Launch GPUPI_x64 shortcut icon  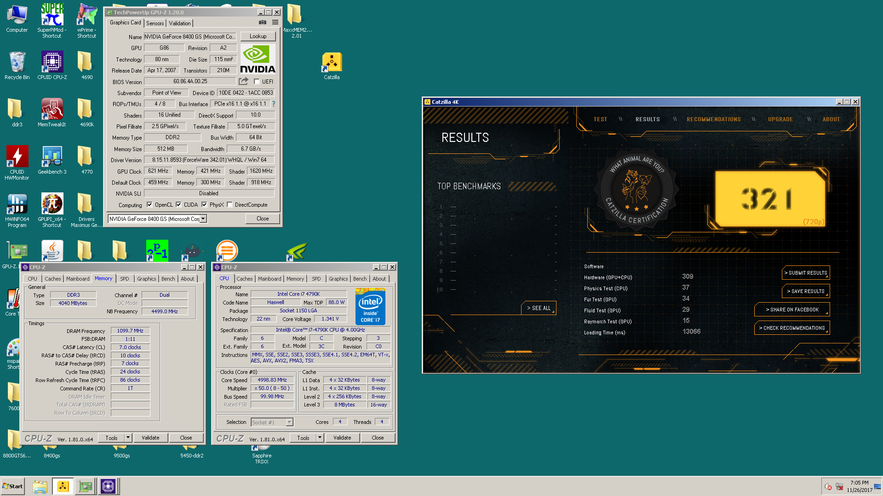[52, 210]
